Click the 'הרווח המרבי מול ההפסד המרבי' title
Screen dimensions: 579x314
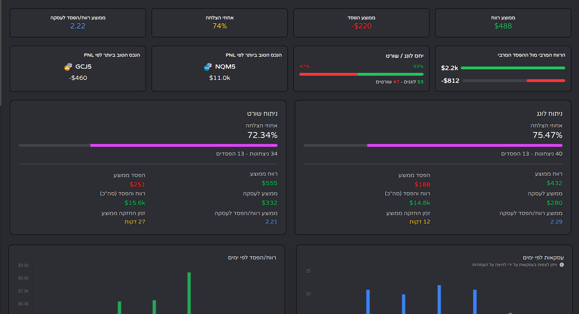click(531, 55)
